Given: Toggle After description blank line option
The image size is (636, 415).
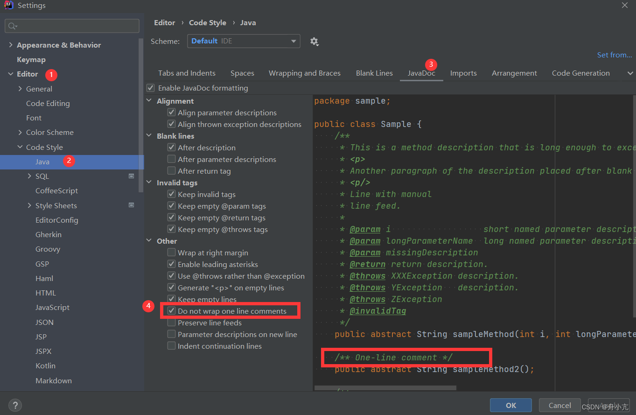Looking at the screenshot, I should tap(172, 148).
